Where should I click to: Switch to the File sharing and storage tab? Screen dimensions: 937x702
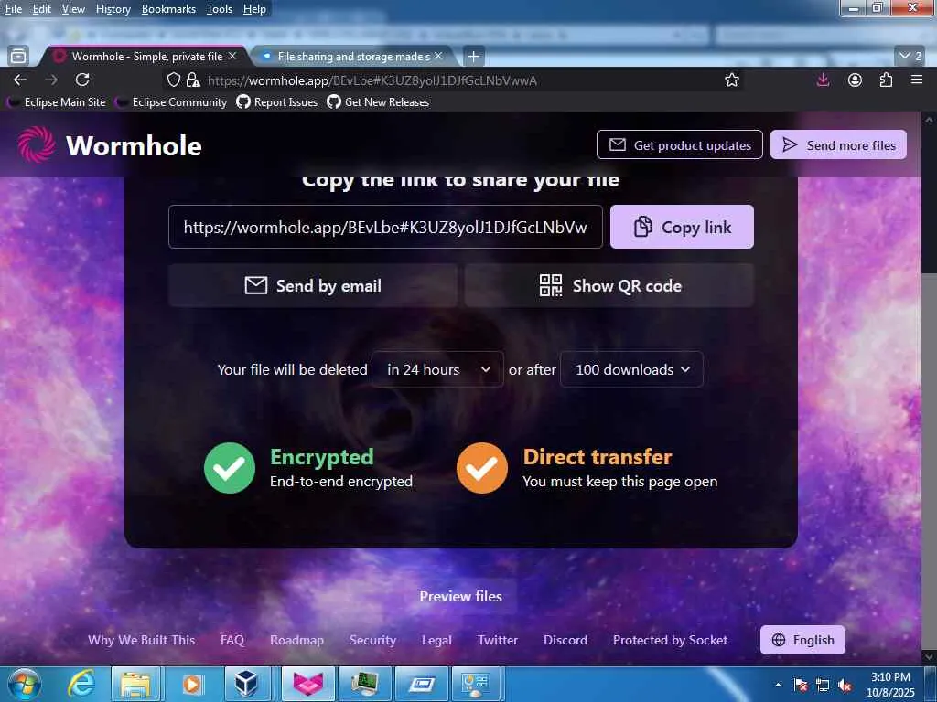pyautogui.click(x=354, y=56)
